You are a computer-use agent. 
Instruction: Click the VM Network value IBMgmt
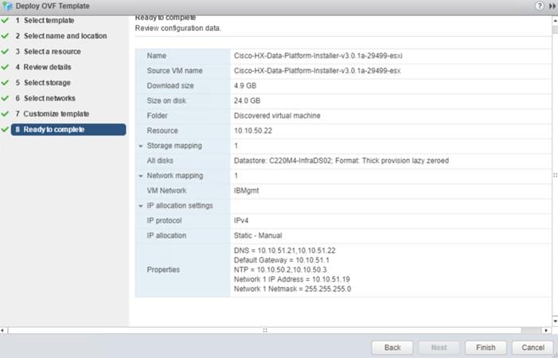[246, 191]
